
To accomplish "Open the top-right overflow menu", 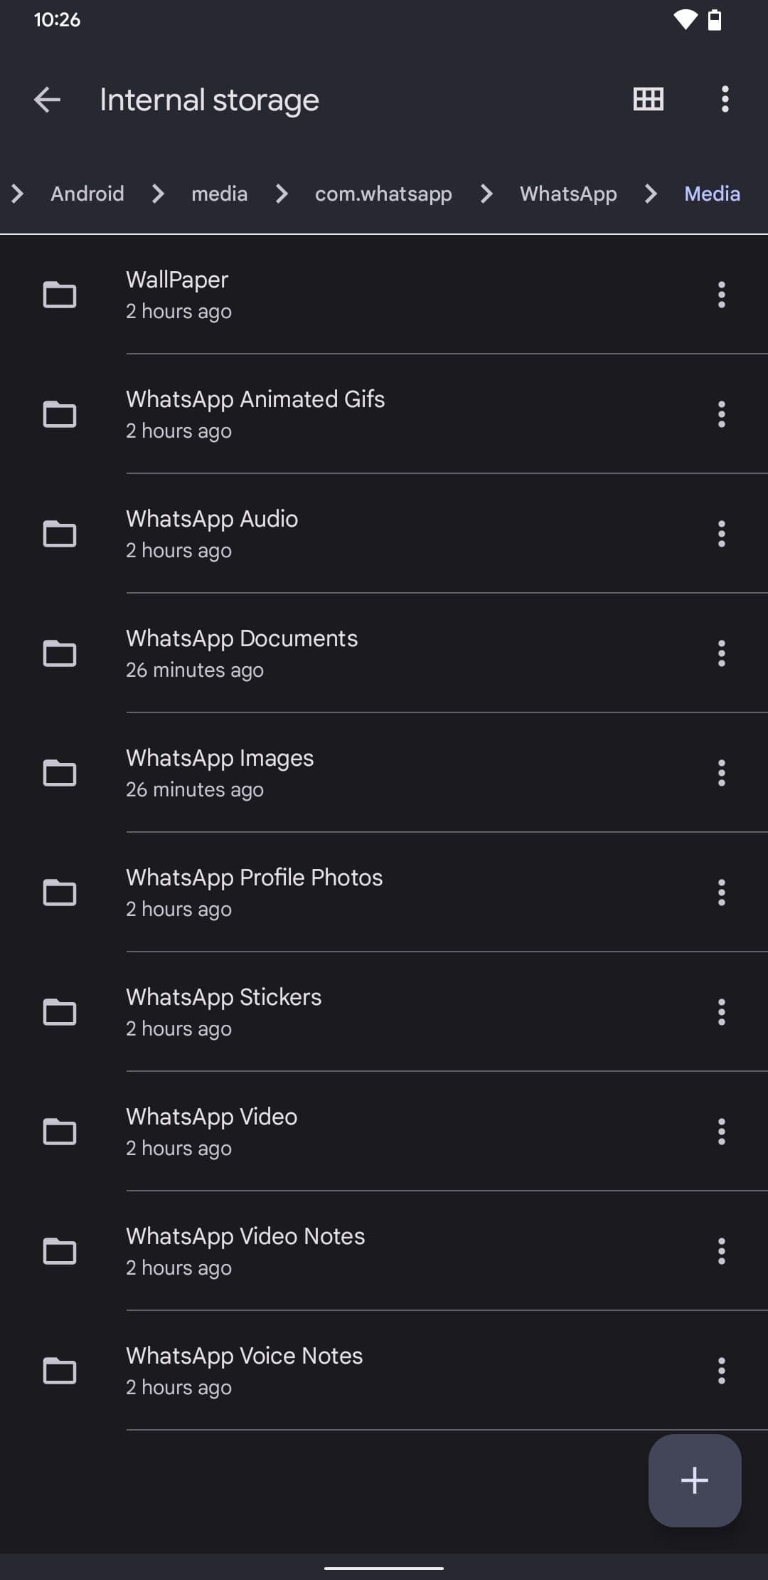I will point(725,99).
